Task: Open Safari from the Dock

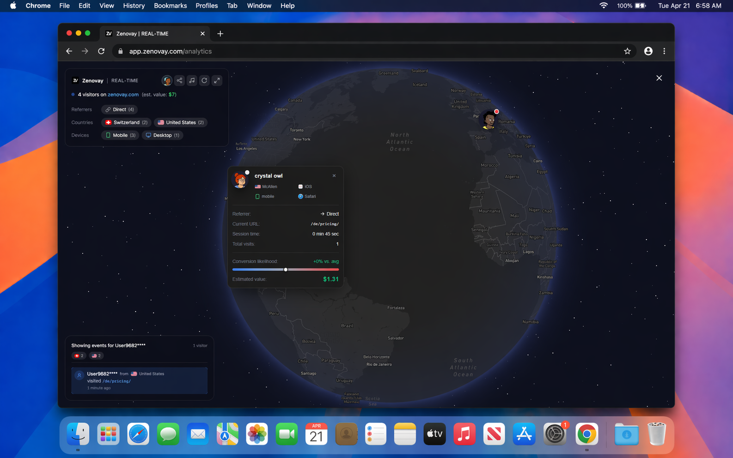Action: [138, 434]
